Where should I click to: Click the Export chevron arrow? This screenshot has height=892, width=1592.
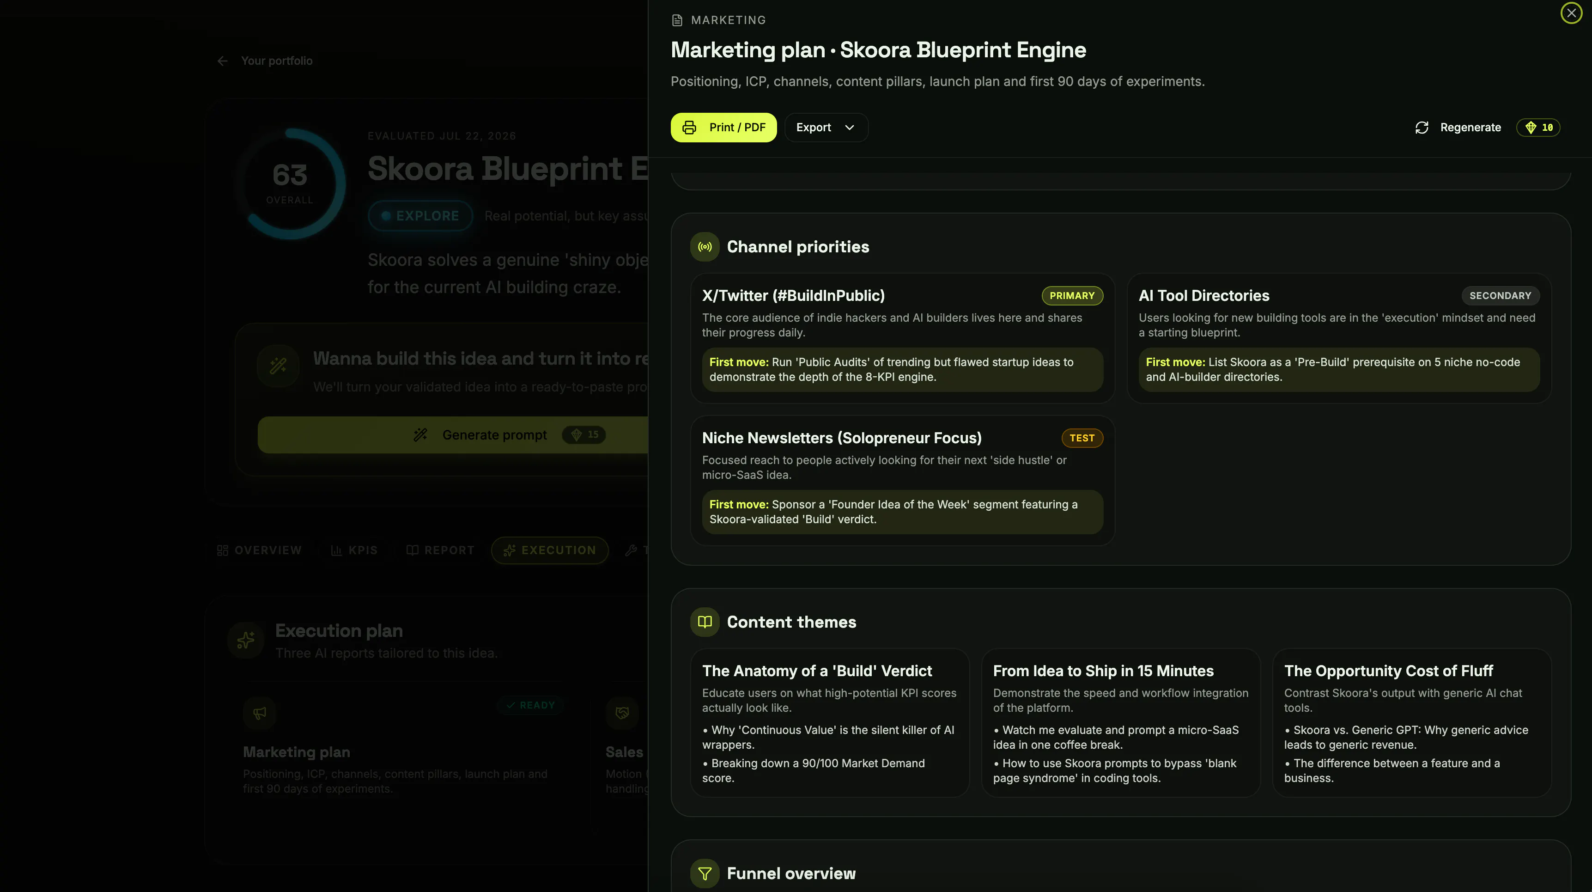point(850,128)
